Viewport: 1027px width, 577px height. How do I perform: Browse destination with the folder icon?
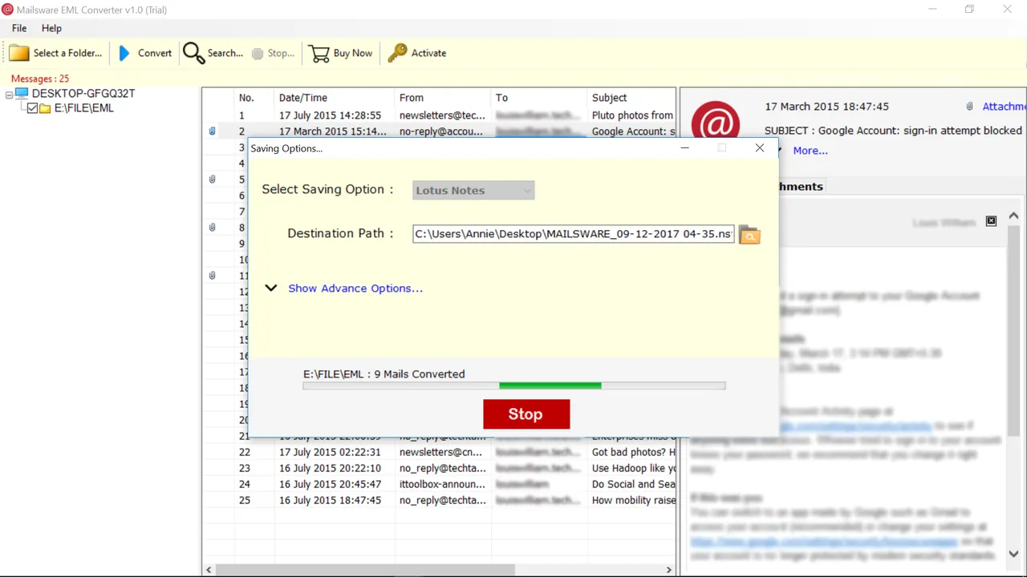click(x=749, y=234)
